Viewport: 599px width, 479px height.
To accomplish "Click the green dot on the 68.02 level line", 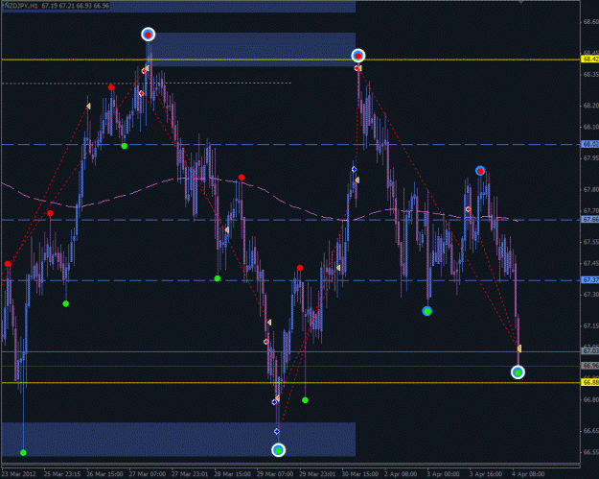I will tap(125, 146).
